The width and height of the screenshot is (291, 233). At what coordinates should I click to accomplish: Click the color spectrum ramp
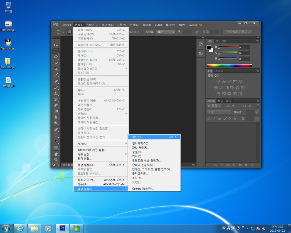229,65
